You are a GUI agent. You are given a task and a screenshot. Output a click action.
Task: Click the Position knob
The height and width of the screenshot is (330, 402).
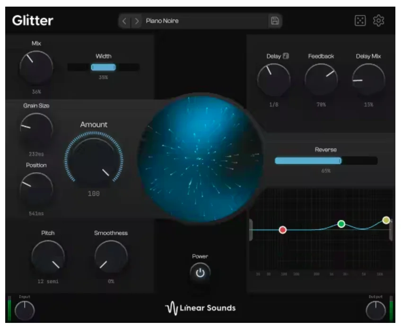(x=36, y=189)
